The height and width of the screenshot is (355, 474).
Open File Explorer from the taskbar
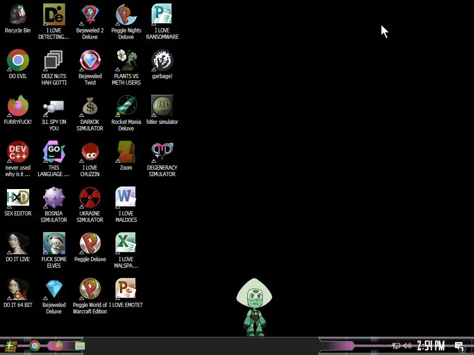[80, 346]
